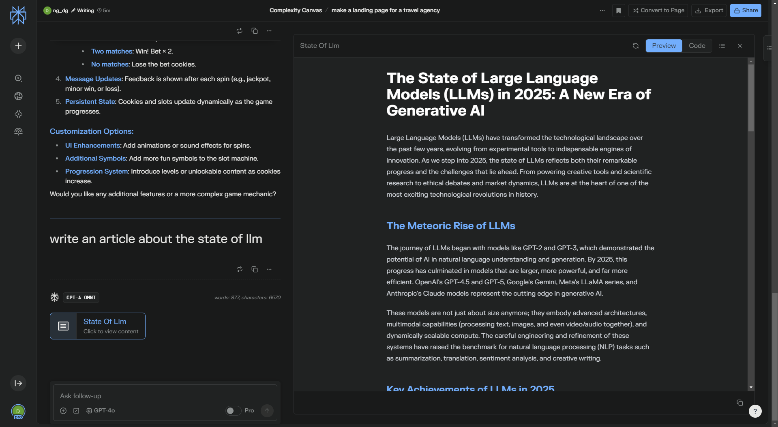778x427 pixels.
Task: Open more options for slot machine answer
Action: pyautogui.click(x=269, y=31)
